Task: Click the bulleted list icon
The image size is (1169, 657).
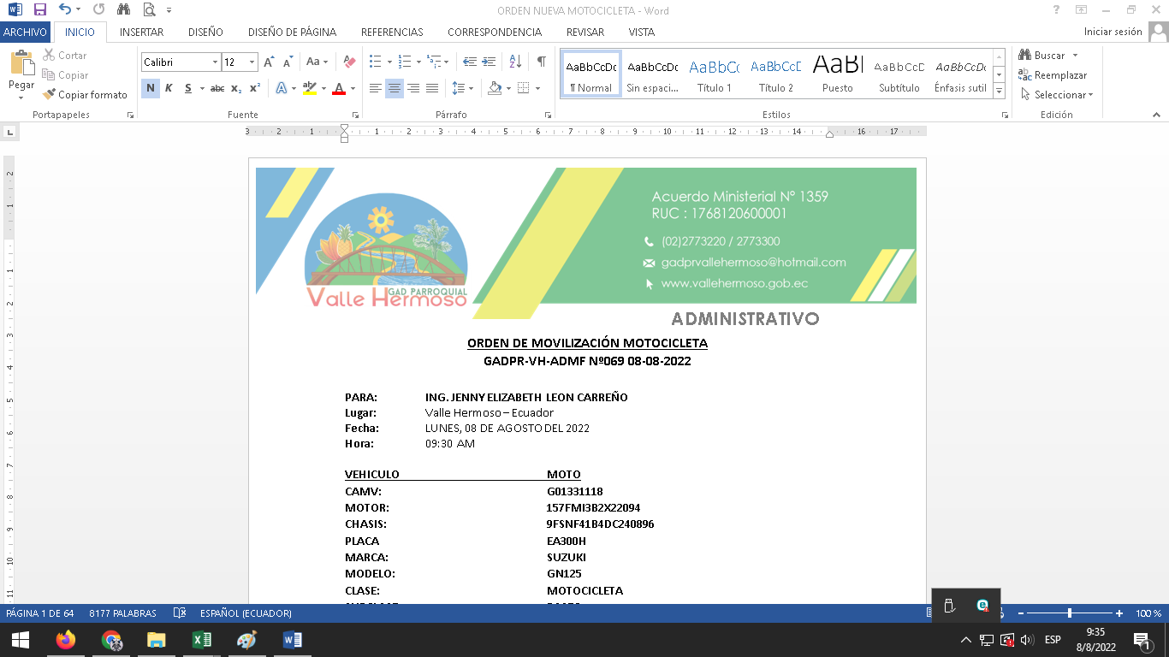Action: pos(375,62)
